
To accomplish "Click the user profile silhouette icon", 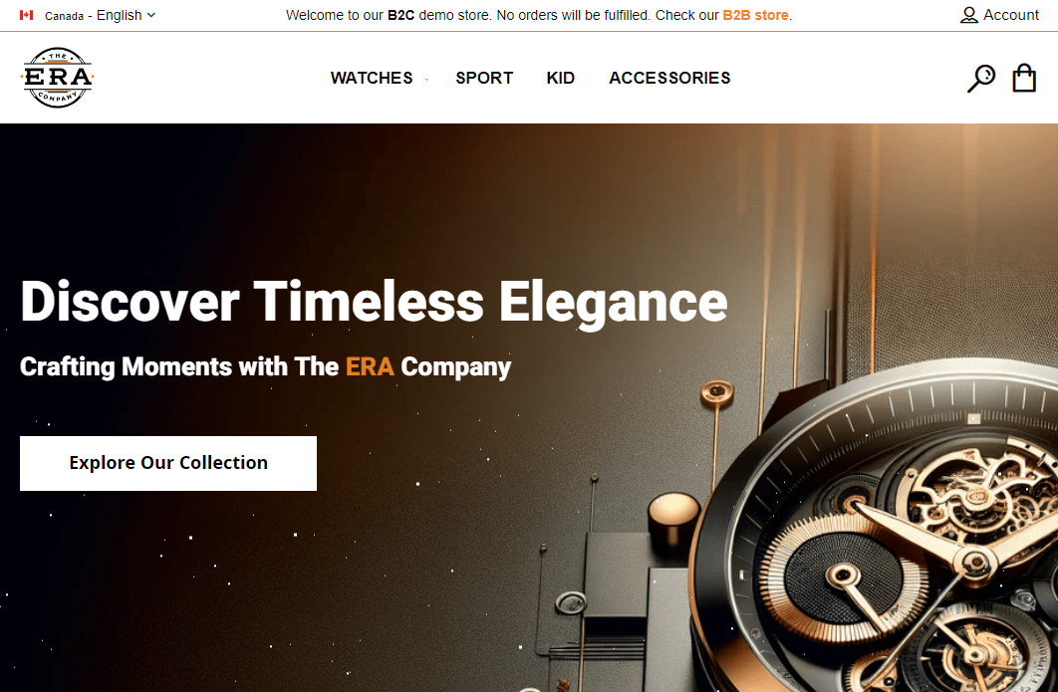I will click(x=969, y=15).
